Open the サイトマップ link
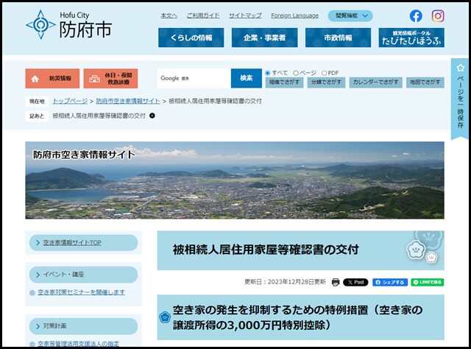 pyautogui.click(x=245, y=15)
